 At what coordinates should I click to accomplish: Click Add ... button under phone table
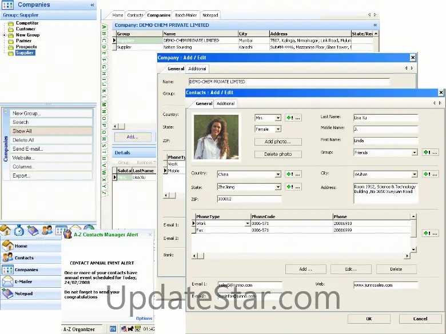tap(305, 269)
